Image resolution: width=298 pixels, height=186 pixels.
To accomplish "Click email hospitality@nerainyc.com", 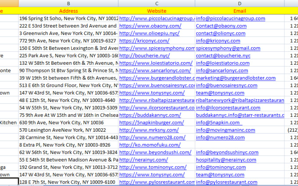I will (226, 160).
